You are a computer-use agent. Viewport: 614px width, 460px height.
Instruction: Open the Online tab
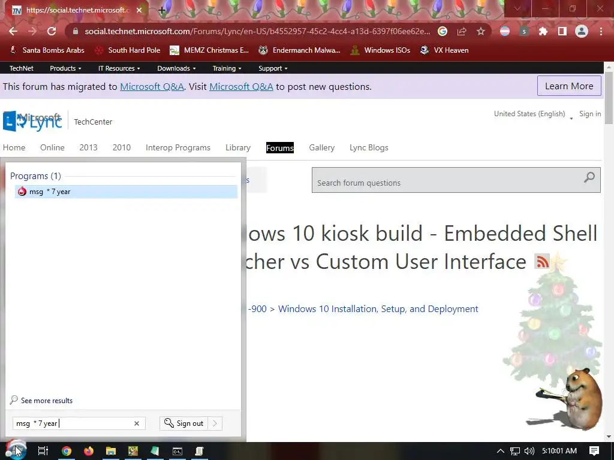(52, 147)
